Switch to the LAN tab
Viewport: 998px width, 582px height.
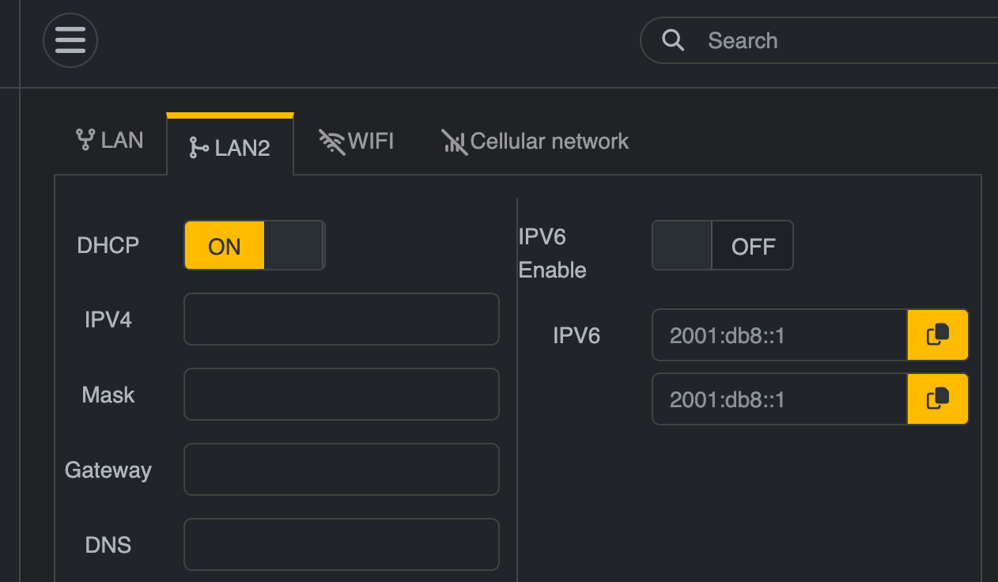pyautogui.click(x=110, y=141)
